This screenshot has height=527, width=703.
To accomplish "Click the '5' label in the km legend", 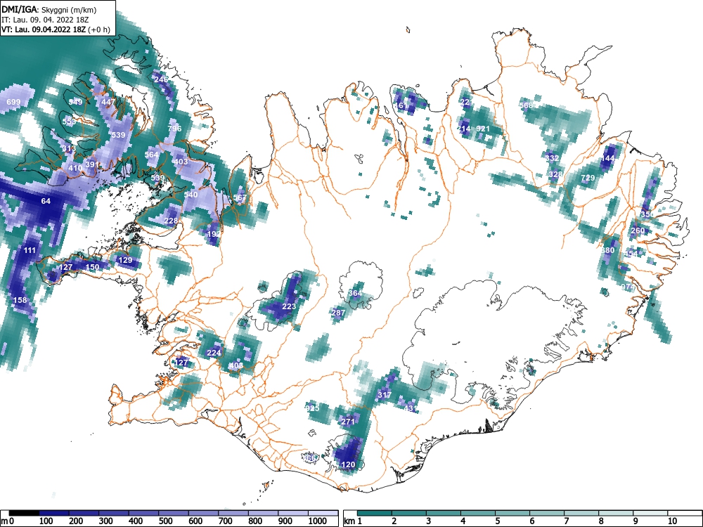I will click(498, 521).
